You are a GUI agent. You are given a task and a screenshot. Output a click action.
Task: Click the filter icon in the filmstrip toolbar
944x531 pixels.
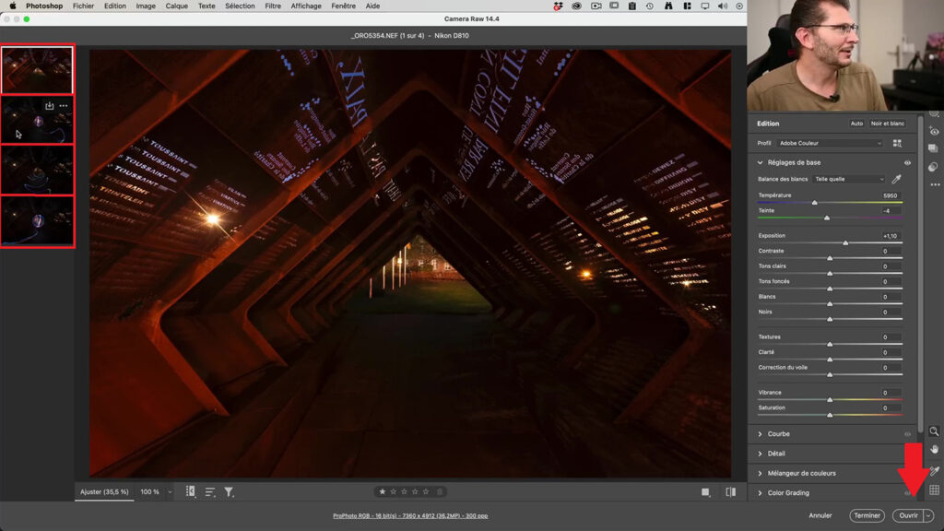(x=229, y=491)
